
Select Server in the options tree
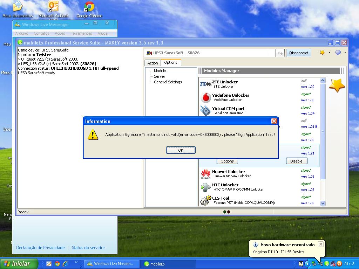tap(160, 76)
